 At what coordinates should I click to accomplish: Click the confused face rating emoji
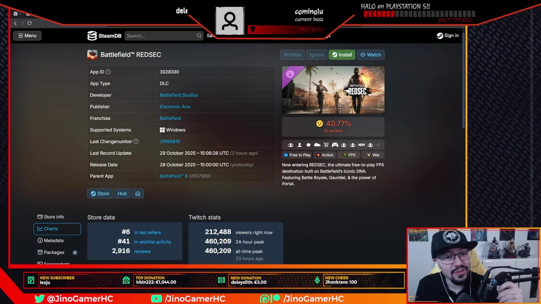[x=320, y=124]
